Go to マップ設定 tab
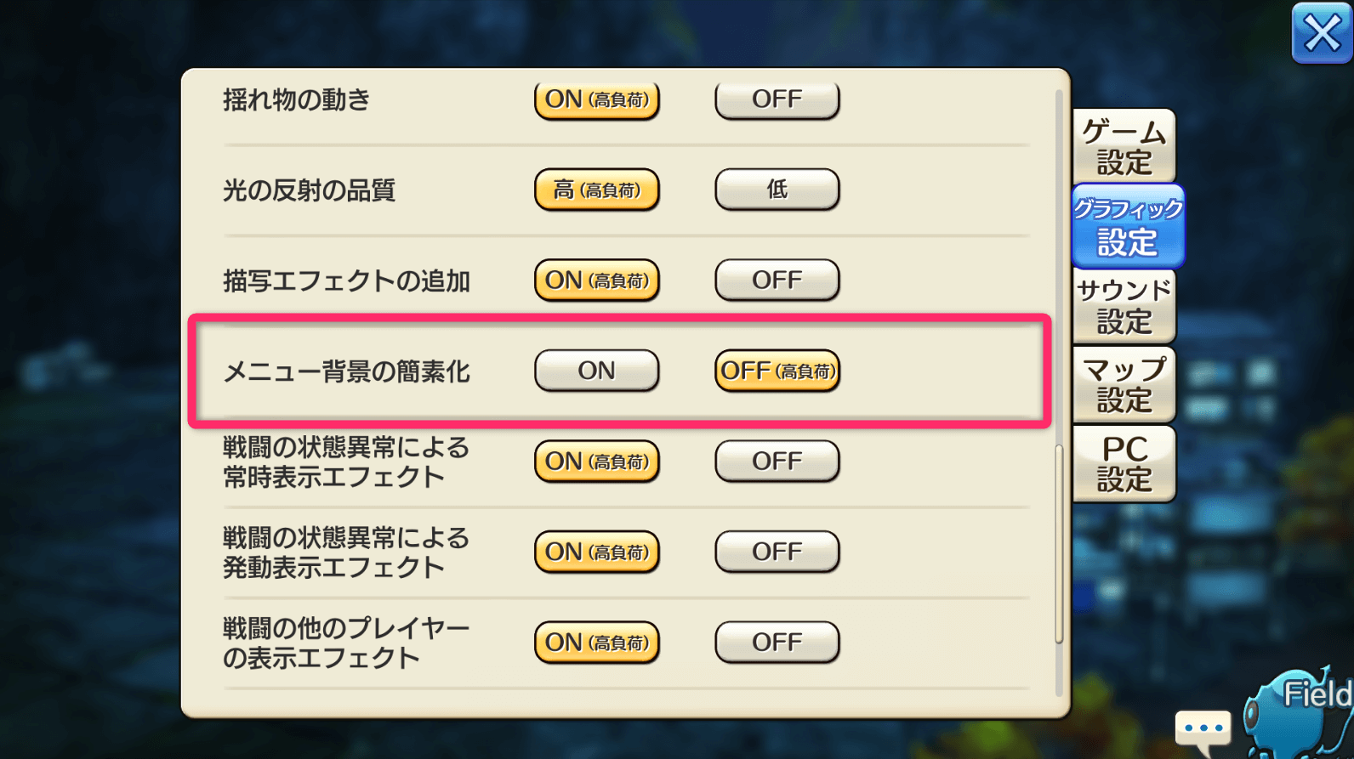This screenshot has width=1354, height=759. (1124, 384)
